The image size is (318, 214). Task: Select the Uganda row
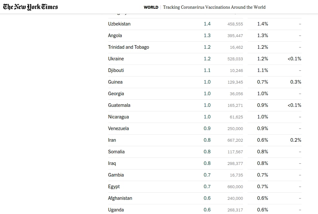[205, 209]
